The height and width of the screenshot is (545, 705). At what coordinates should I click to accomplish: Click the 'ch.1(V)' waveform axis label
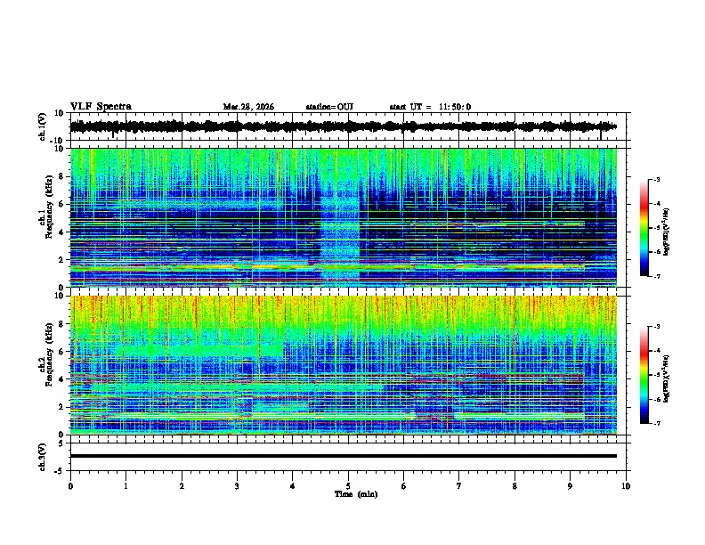point(43,126)
